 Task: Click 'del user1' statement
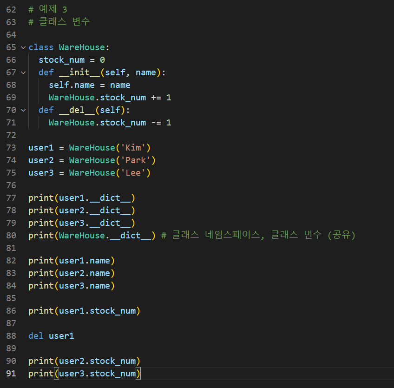pyautogui.click(x=51, y=336)
